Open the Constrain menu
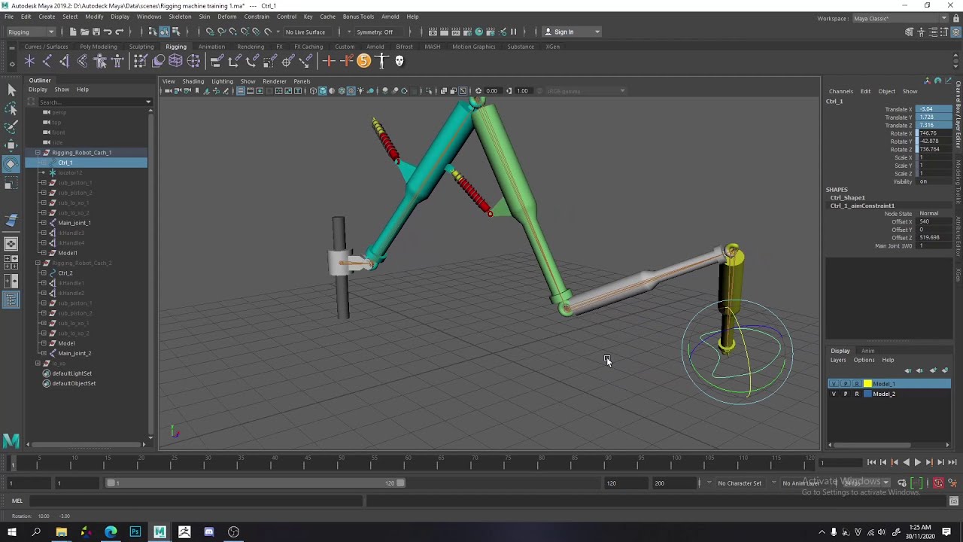This screenshot has height=542, width=963. [x=257, y=17]
